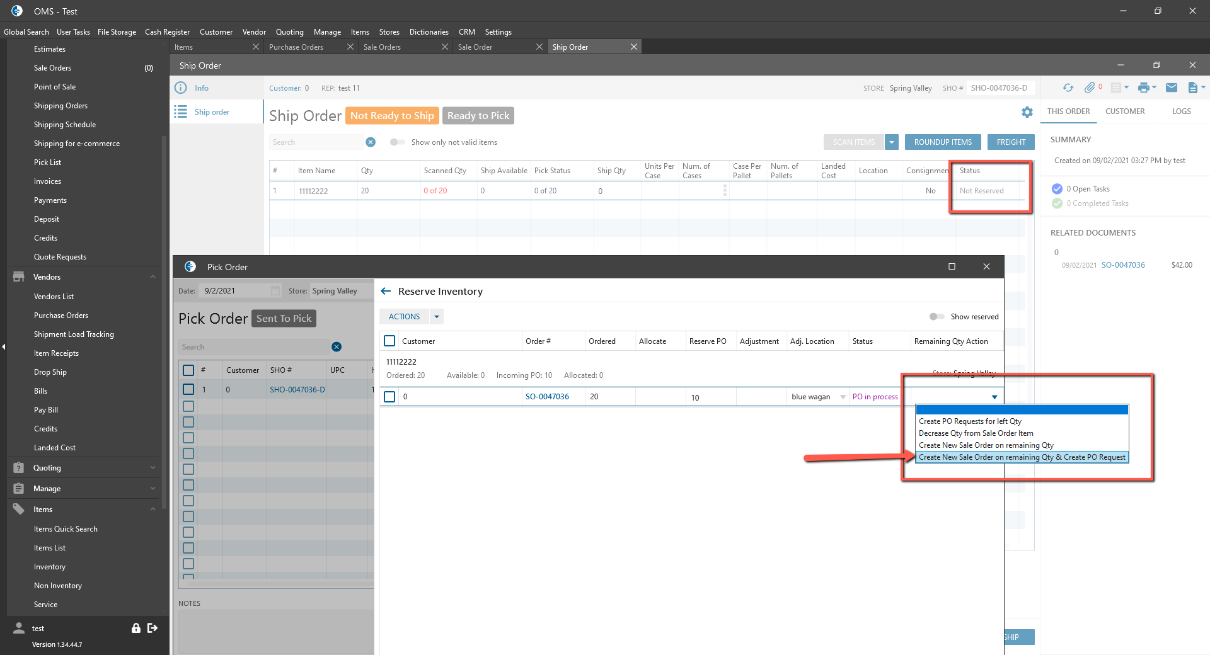The width and height of the screenshot is (1210, 655).
Task: Open attachments with the paperclip icon
Action: click(x=1090, y=88)
